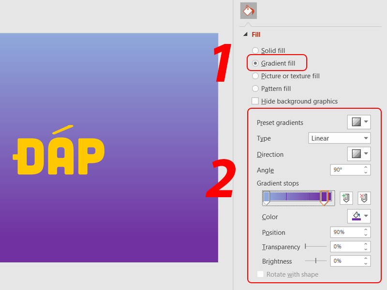Select Picture or texture fill
This screenshot has height=290, width=387.
tap(255, 76)
